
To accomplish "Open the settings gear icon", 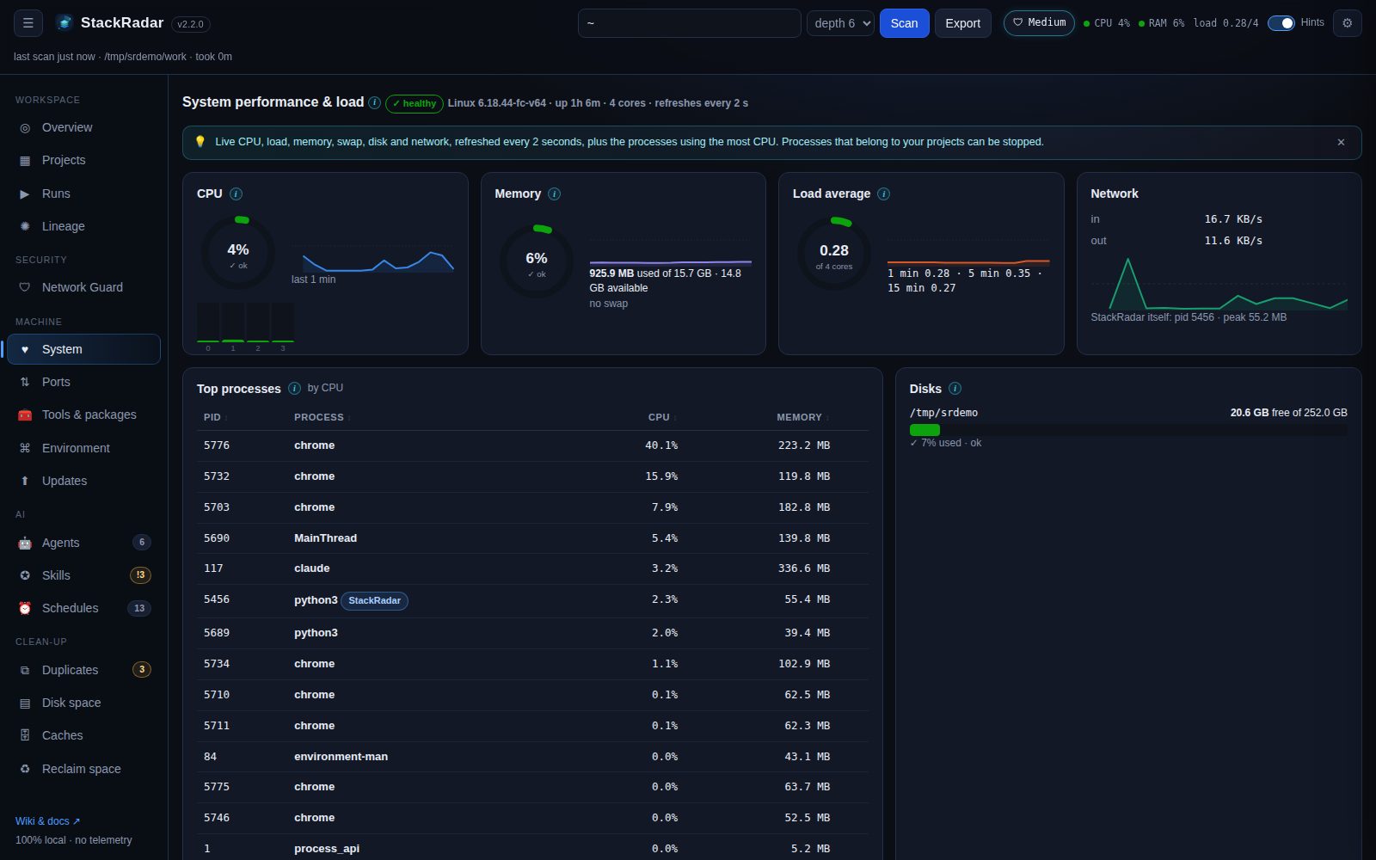I will point(1347,23).
